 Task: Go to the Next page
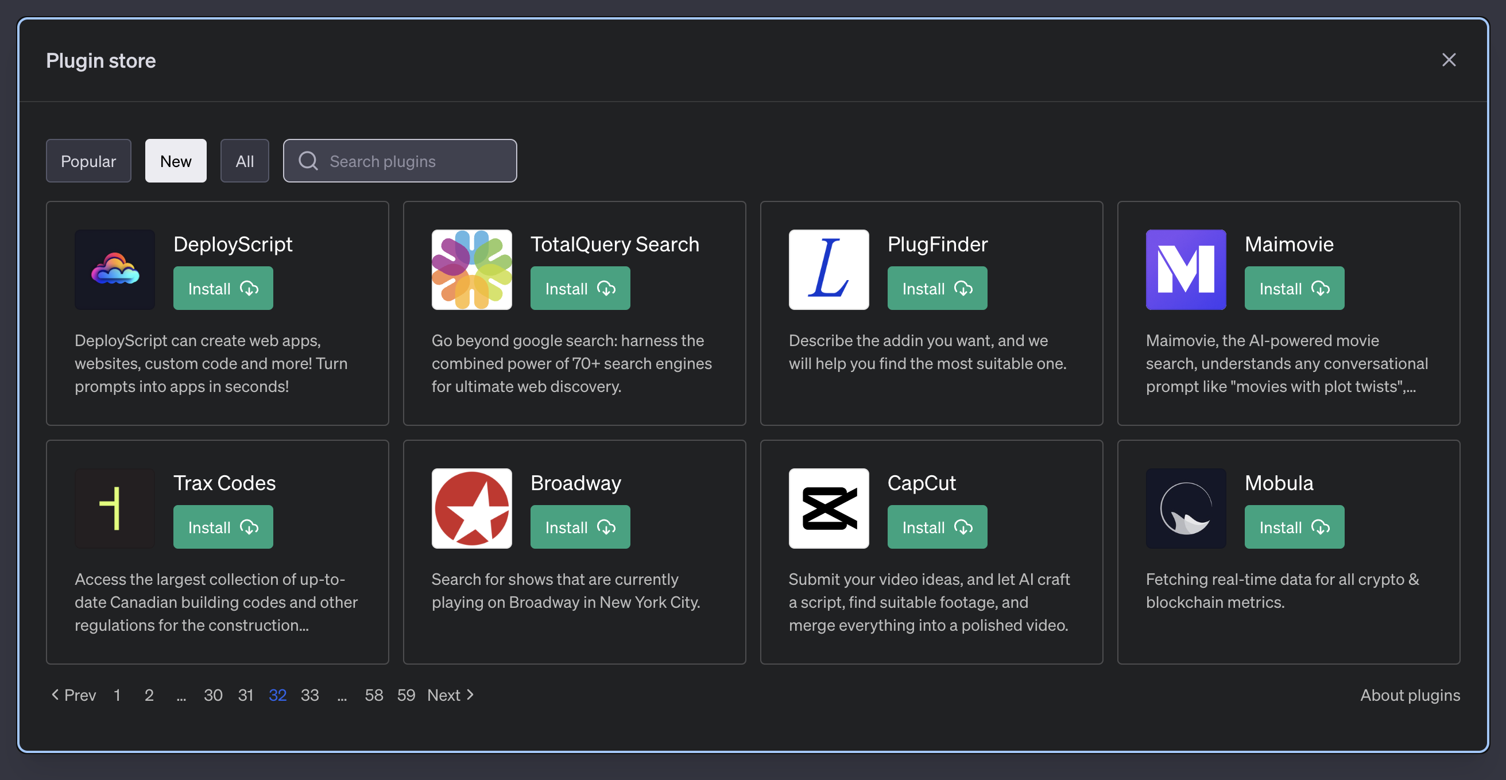pos(450,694)
